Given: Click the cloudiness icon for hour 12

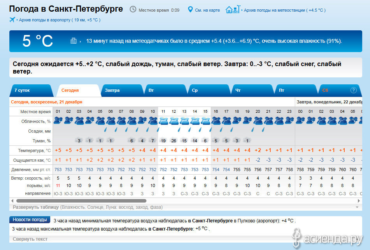Looking at the screenshot, I should (174, 121).
